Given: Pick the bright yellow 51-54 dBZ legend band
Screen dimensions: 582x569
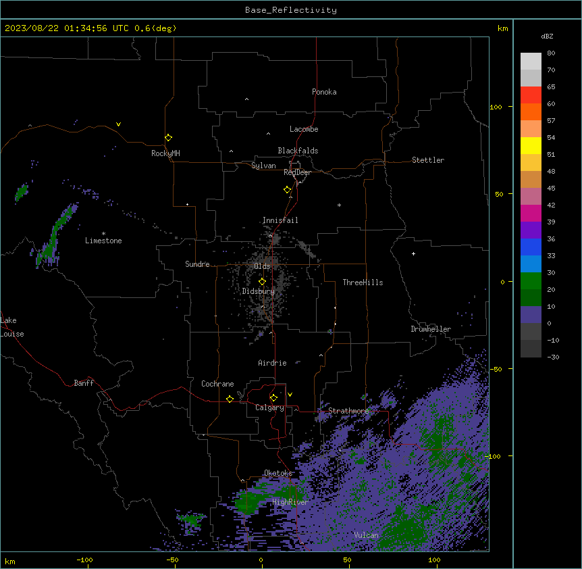Looking at the screenshot, I should click(x=531, y=145).
